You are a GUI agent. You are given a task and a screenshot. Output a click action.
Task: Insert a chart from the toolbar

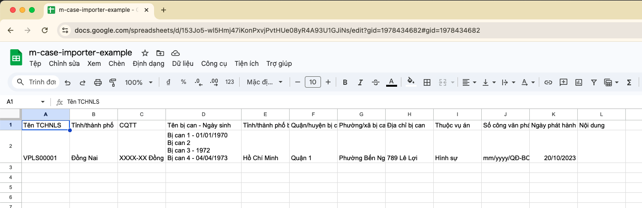coord(579,82)
